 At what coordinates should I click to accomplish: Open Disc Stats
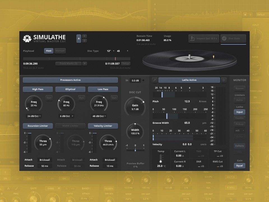[x=233, y=38]
